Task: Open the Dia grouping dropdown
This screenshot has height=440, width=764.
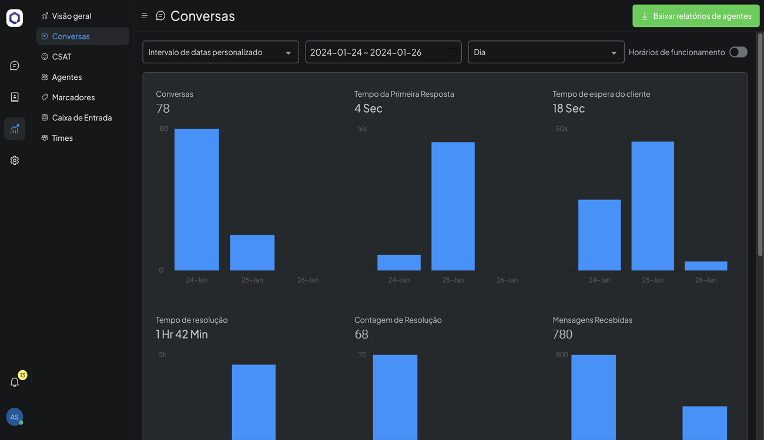Action: pyautogui.click(x=545, y=52)
